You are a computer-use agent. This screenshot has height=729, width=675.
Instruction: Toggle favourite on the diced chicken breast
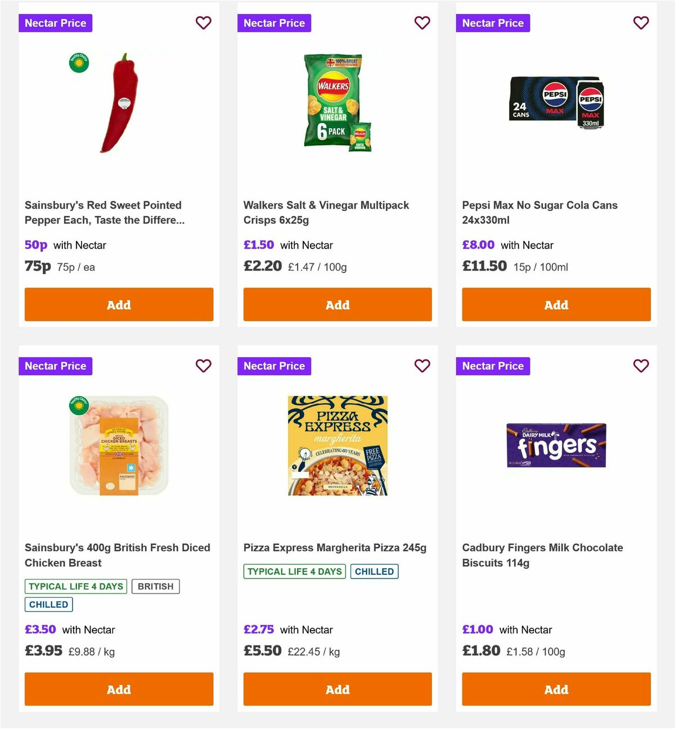(x=203, y=366)
